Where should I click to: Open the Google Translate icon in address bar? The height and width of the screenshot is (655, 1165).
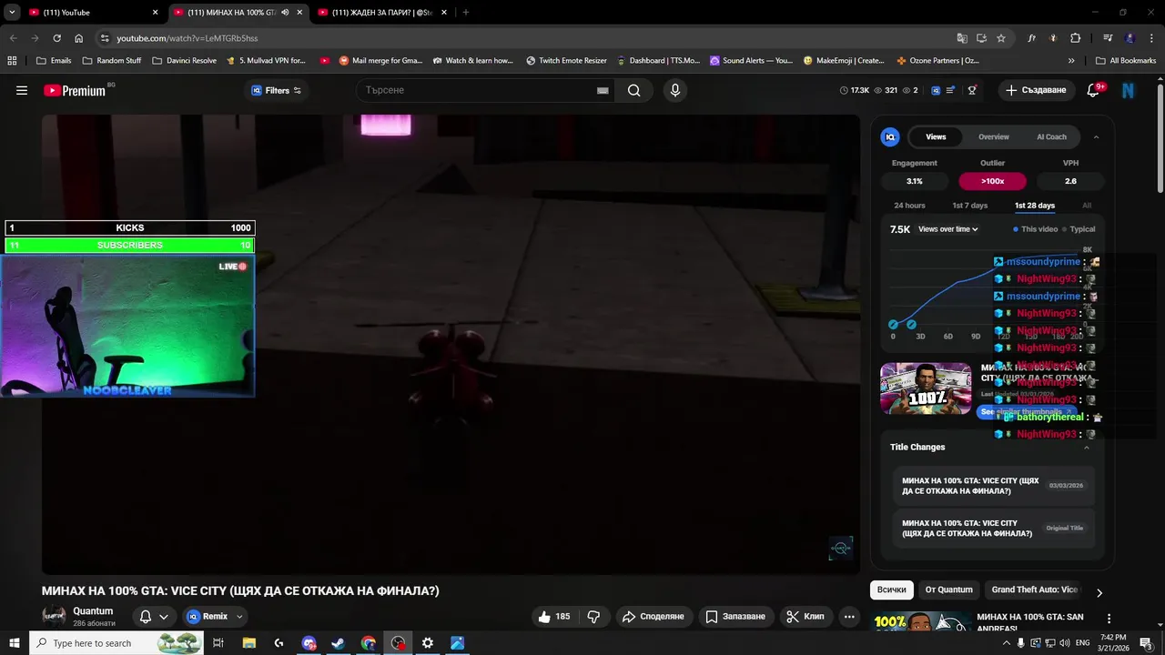(962, 38)
